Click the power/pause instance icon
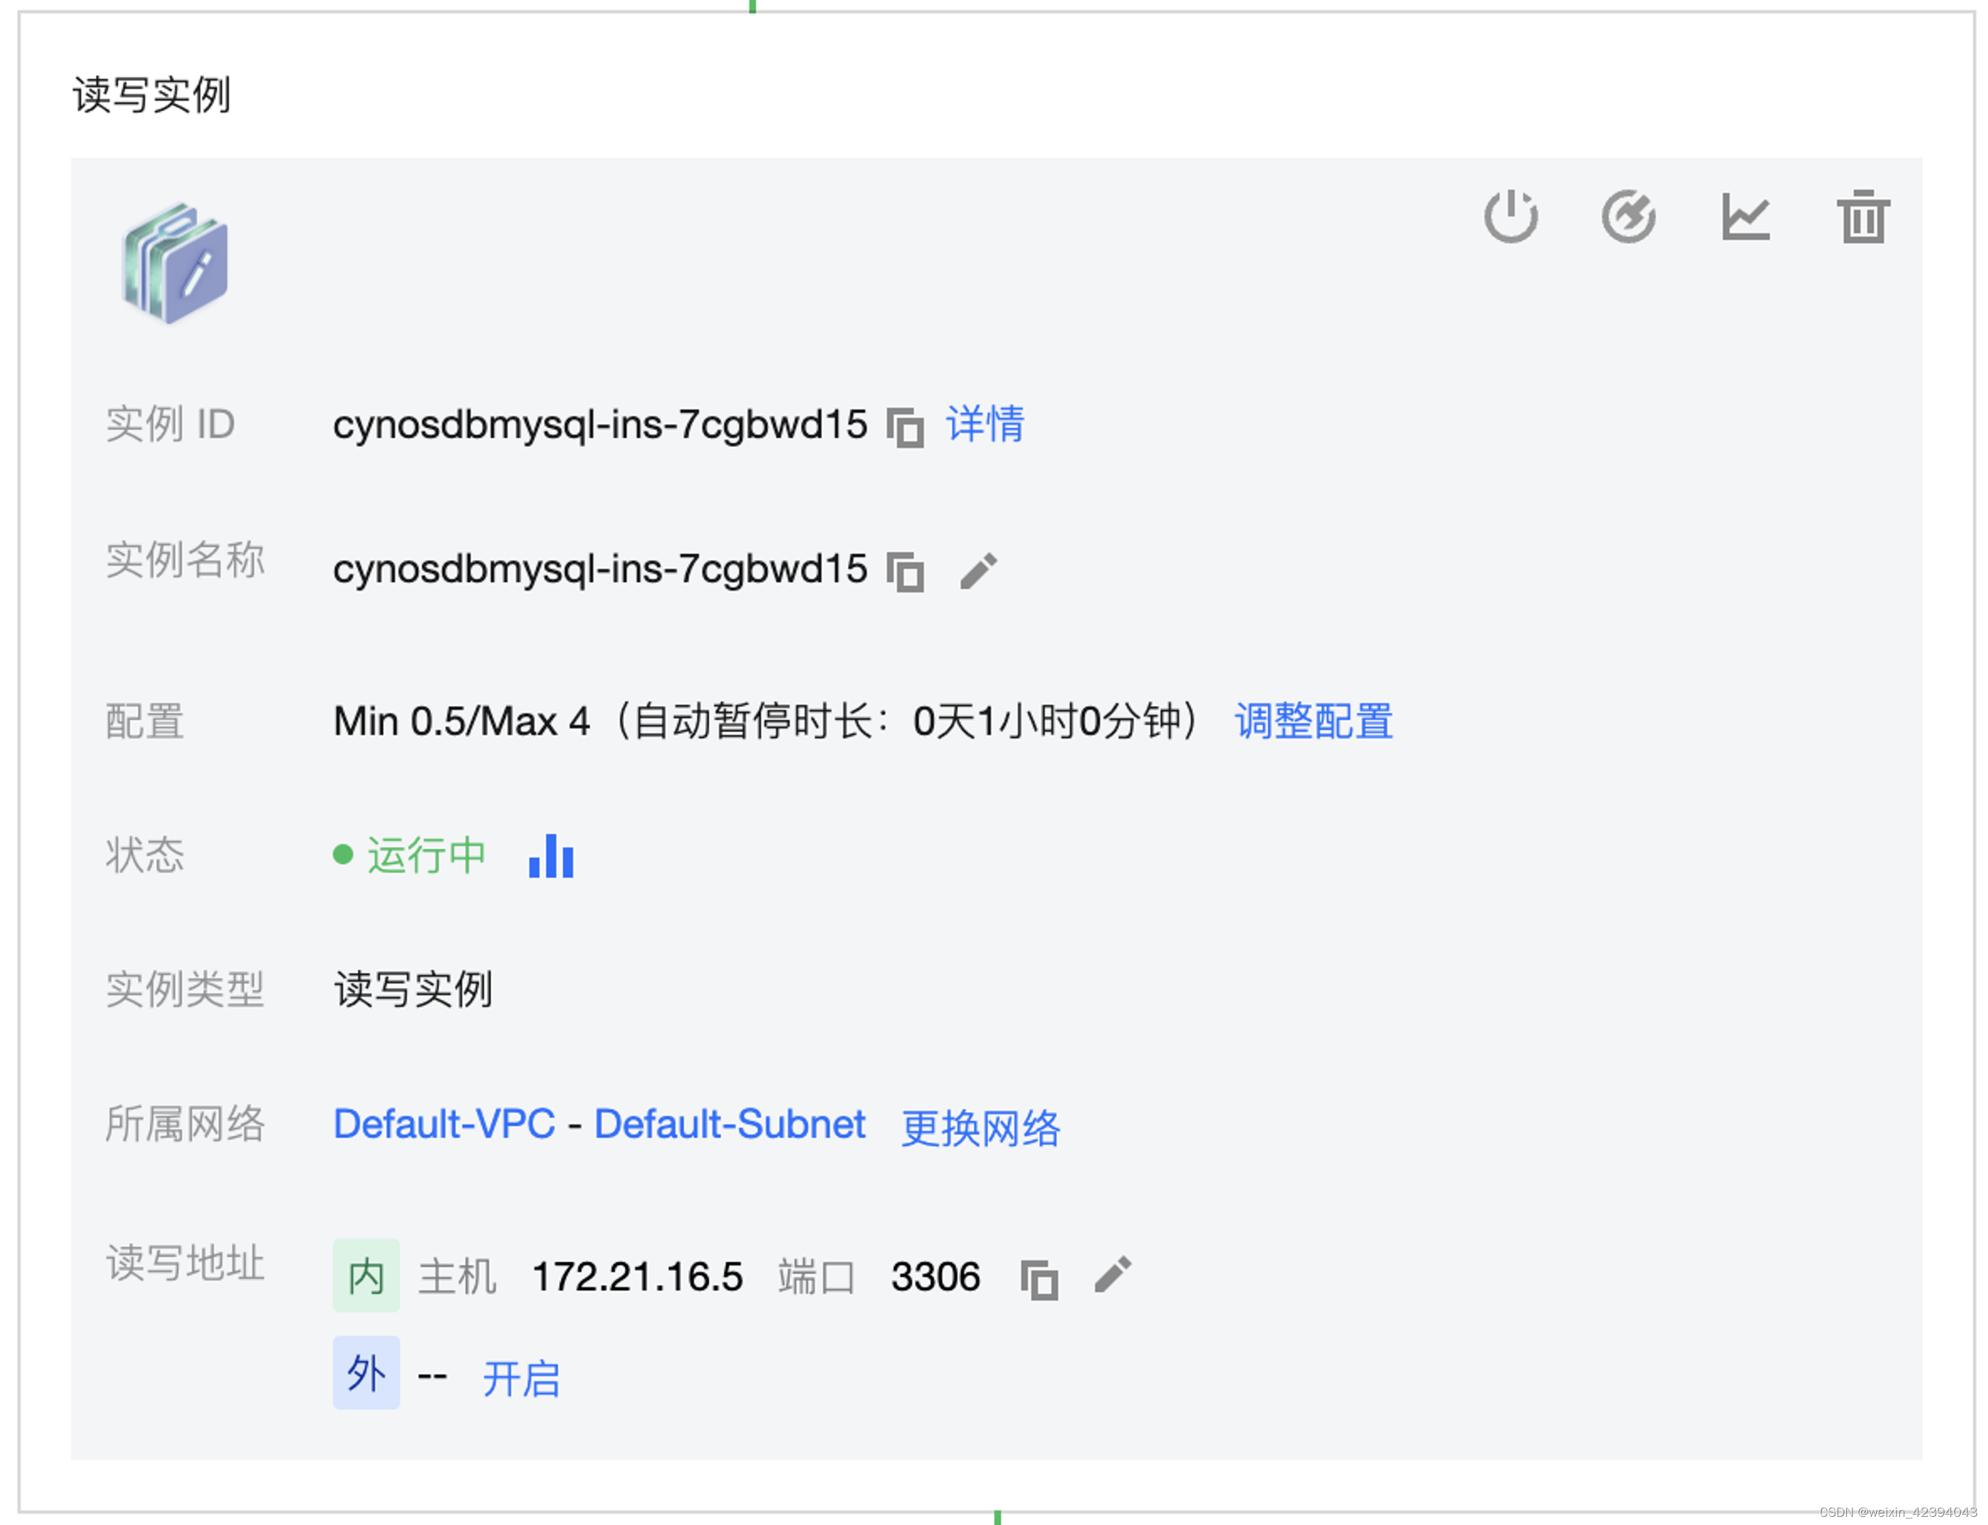The image size is (1988, 1525). (x=1510, y=217)
